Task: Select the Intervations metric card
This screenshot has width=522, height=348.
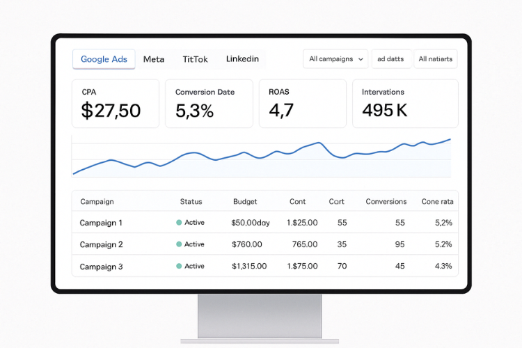Action: [x=405, y=104]
